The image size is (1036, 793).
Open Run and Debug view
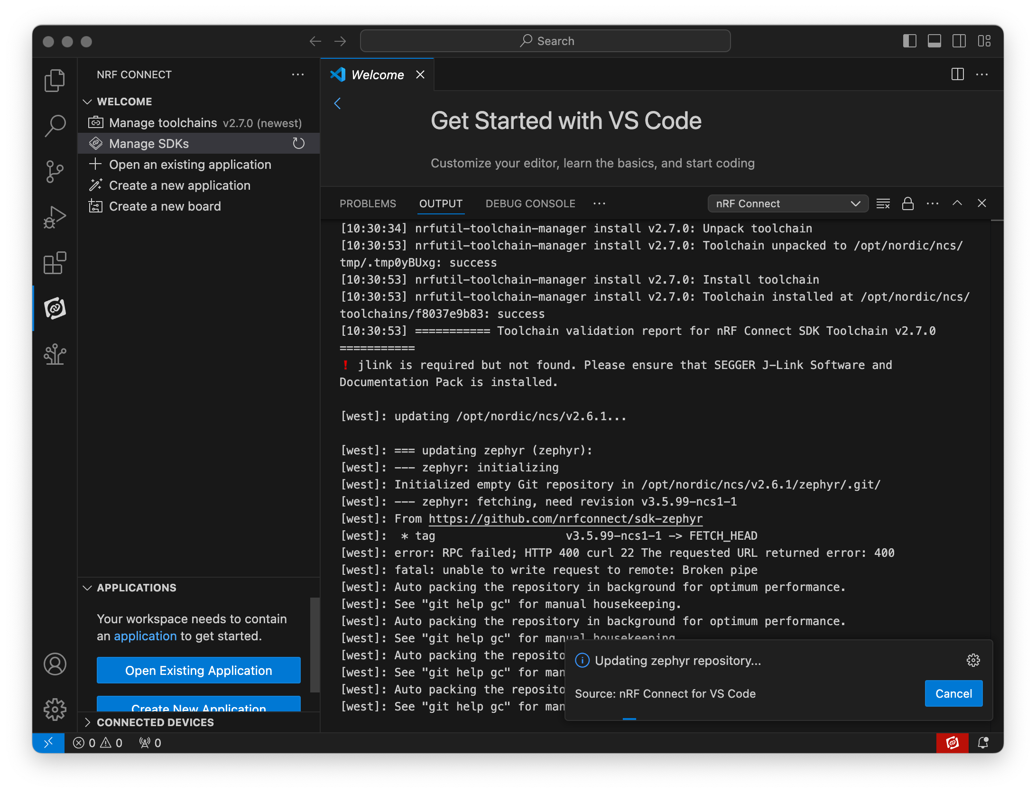click(x=55, y=217)
